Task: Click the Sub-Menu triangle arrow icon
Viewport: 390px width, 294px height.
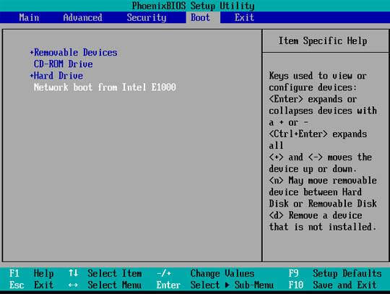Action: click(x=227, y=285)
